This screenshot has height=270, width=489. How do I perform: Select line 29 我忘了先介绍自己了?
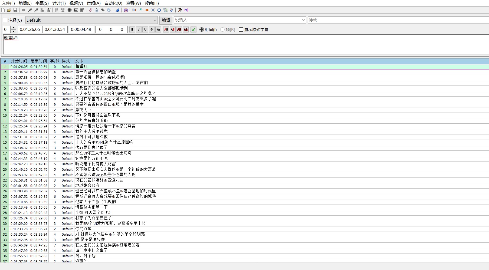pos(244,218)
